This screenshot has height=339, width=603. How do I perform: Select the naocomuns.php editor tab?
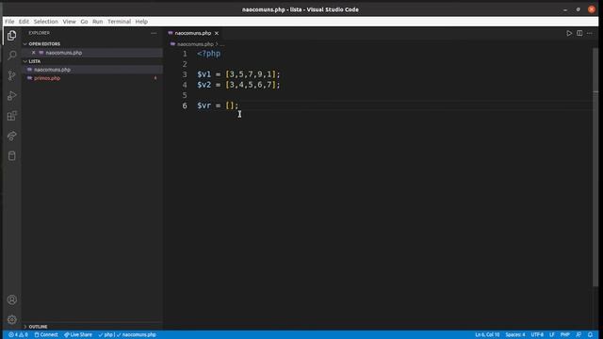(x=193, y=34)
